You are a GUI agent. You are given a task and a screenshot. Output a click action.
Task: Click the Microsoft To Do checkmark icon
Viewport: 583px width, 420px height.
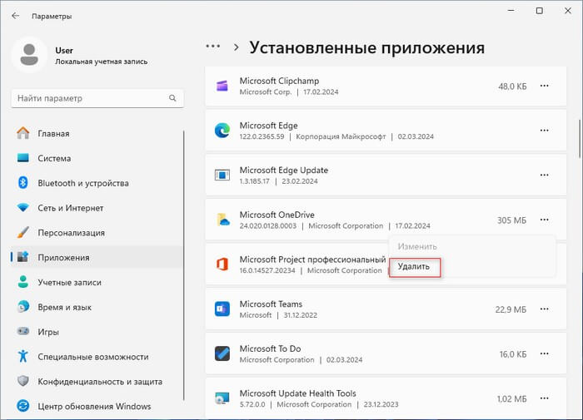(222, 354)
